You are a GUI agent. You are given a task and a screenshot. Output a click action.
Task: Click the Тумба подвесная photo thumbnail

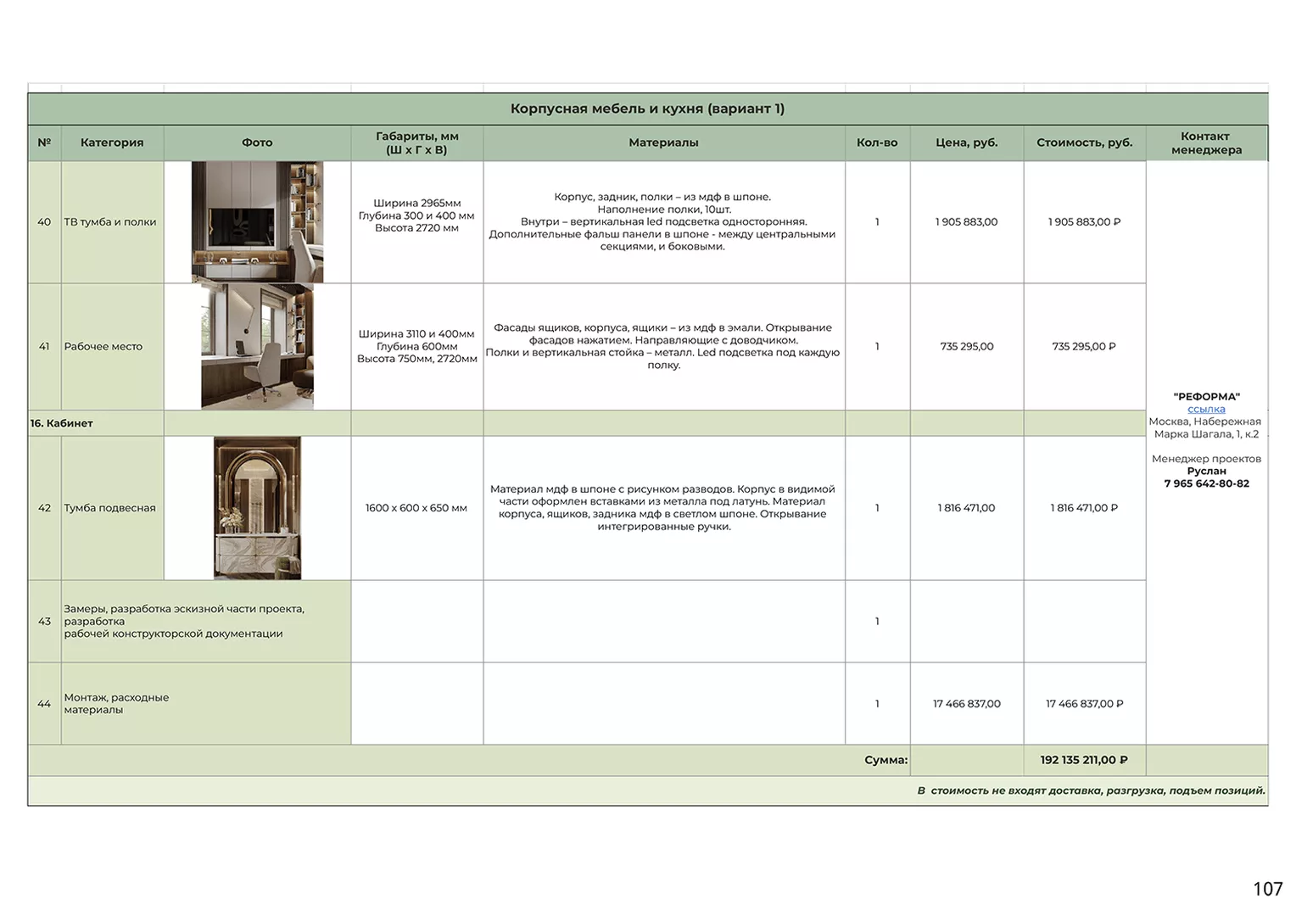point(257,508)
